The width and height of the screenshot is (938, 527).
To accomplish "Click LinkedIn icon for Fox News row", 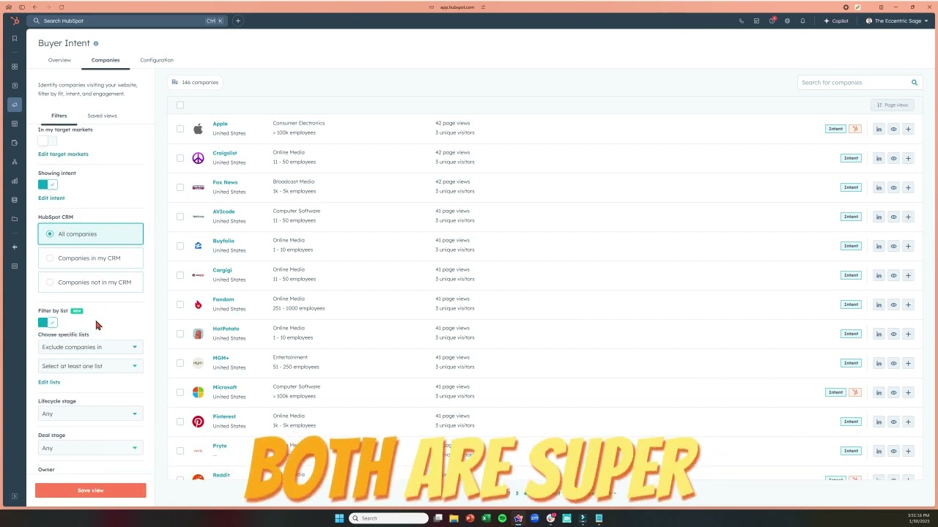I will tap(879, 187).
